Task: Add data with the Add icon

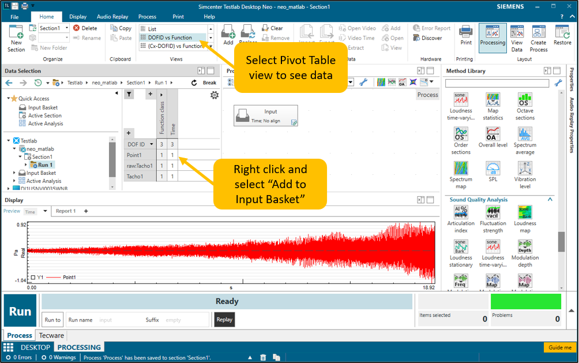Action: [x=228, y=35]
